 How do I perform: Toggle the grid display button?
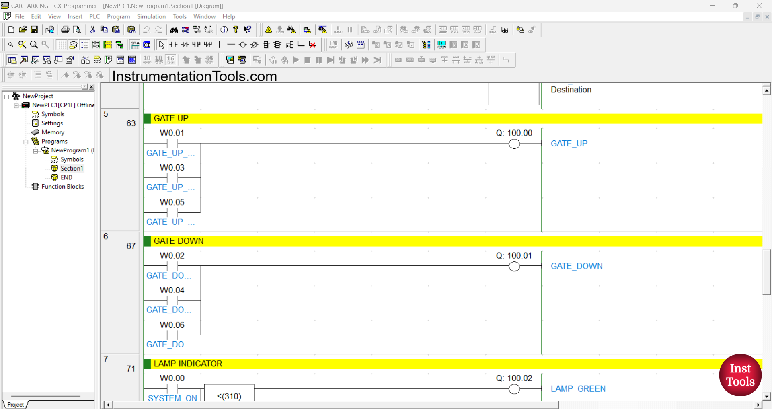pyautogui.click(x=61, y=45)
